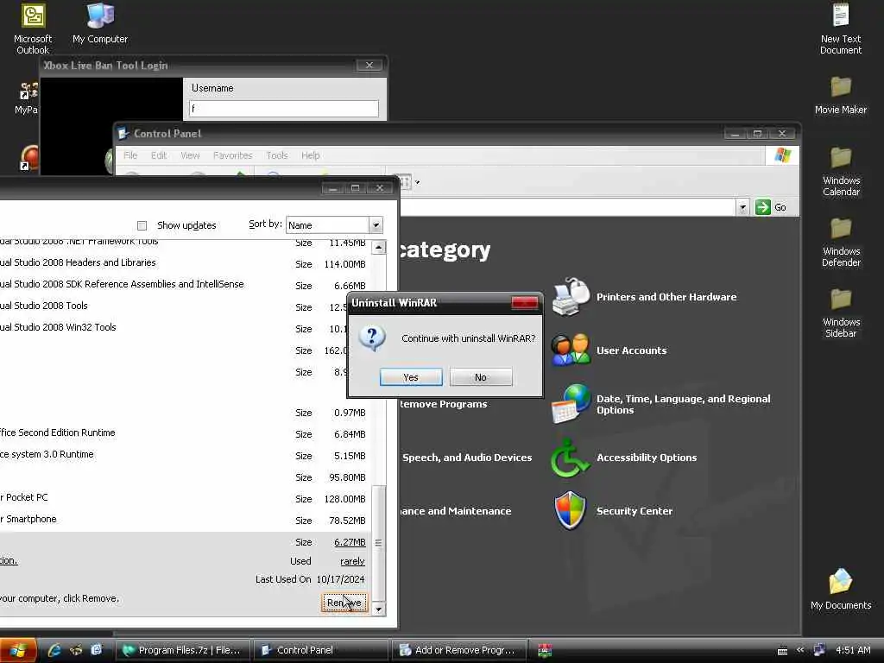Open Printers and Other Hardware link
Viewport: 884px width, 663px height.
[x=666, y=297]
